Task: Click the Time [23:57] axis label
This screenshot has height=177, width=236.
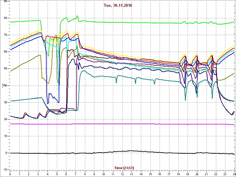Action: [x=124, y=168]
